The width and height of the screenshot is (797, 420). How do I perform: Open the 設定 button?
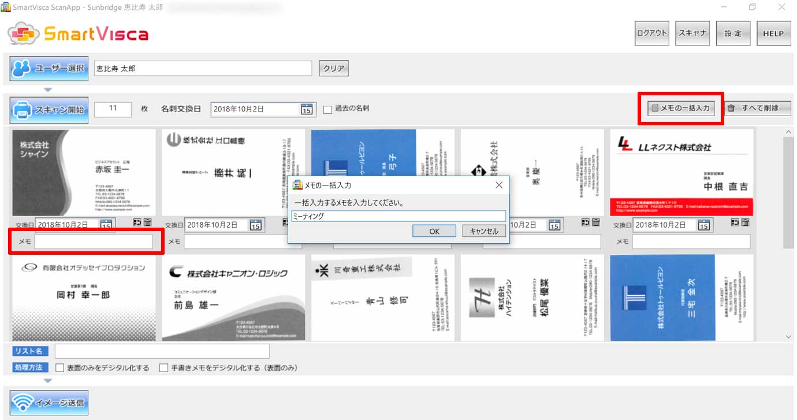pos(733,33)
